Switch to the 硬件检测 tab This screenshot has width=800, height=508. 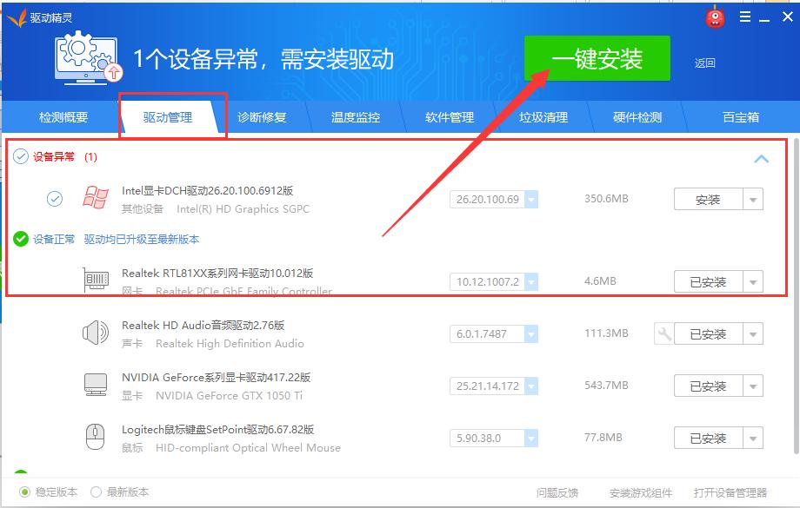pos(636,115)
